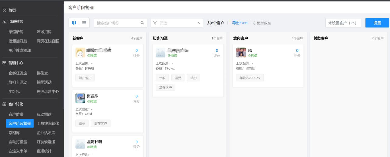The image size is (390, 157).
Task: Open 用户搜索添加 menu item
Action: pyautogui.click(x=20, y=50)
